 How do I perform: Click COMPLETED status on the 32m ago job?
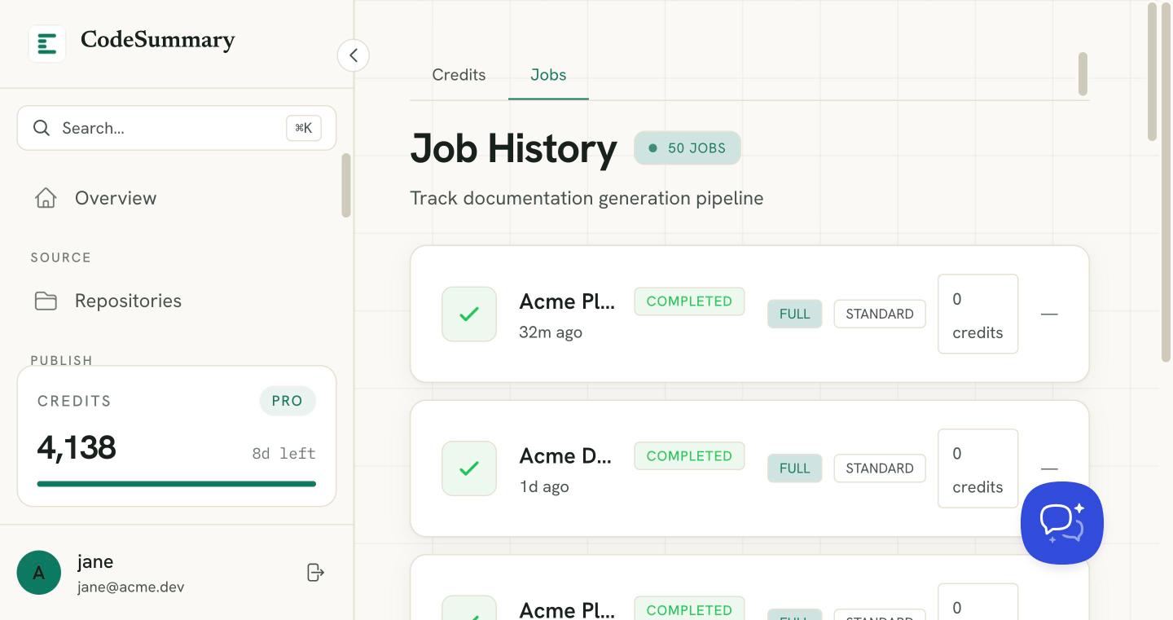point(689,301)
